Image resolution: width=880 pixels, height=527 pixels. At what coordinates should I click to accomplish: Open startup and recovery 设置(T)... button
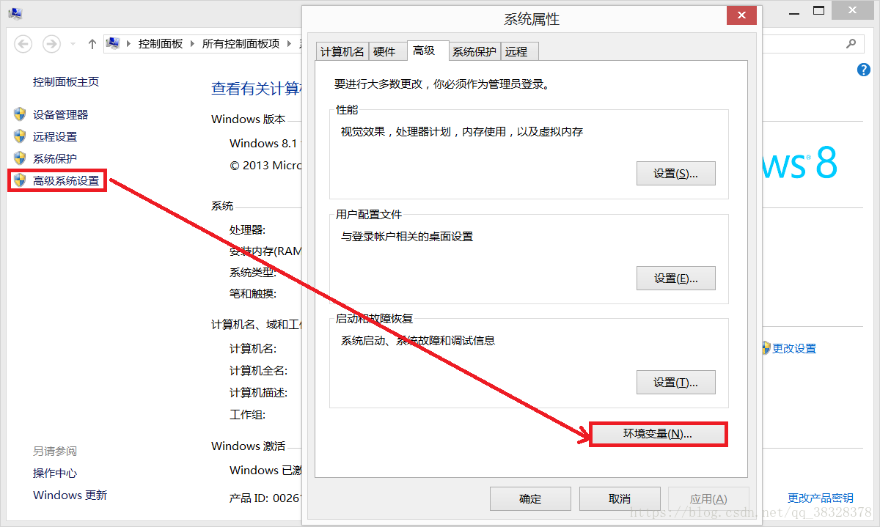675,383
